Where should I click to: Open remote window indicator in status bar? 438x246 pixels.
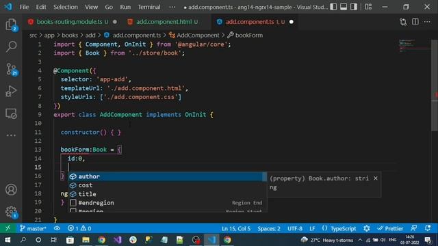(8, 228)
